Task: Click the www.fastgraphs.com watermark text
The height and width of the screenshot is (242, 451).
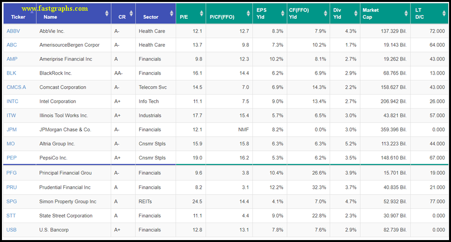Action: point(55,9)
